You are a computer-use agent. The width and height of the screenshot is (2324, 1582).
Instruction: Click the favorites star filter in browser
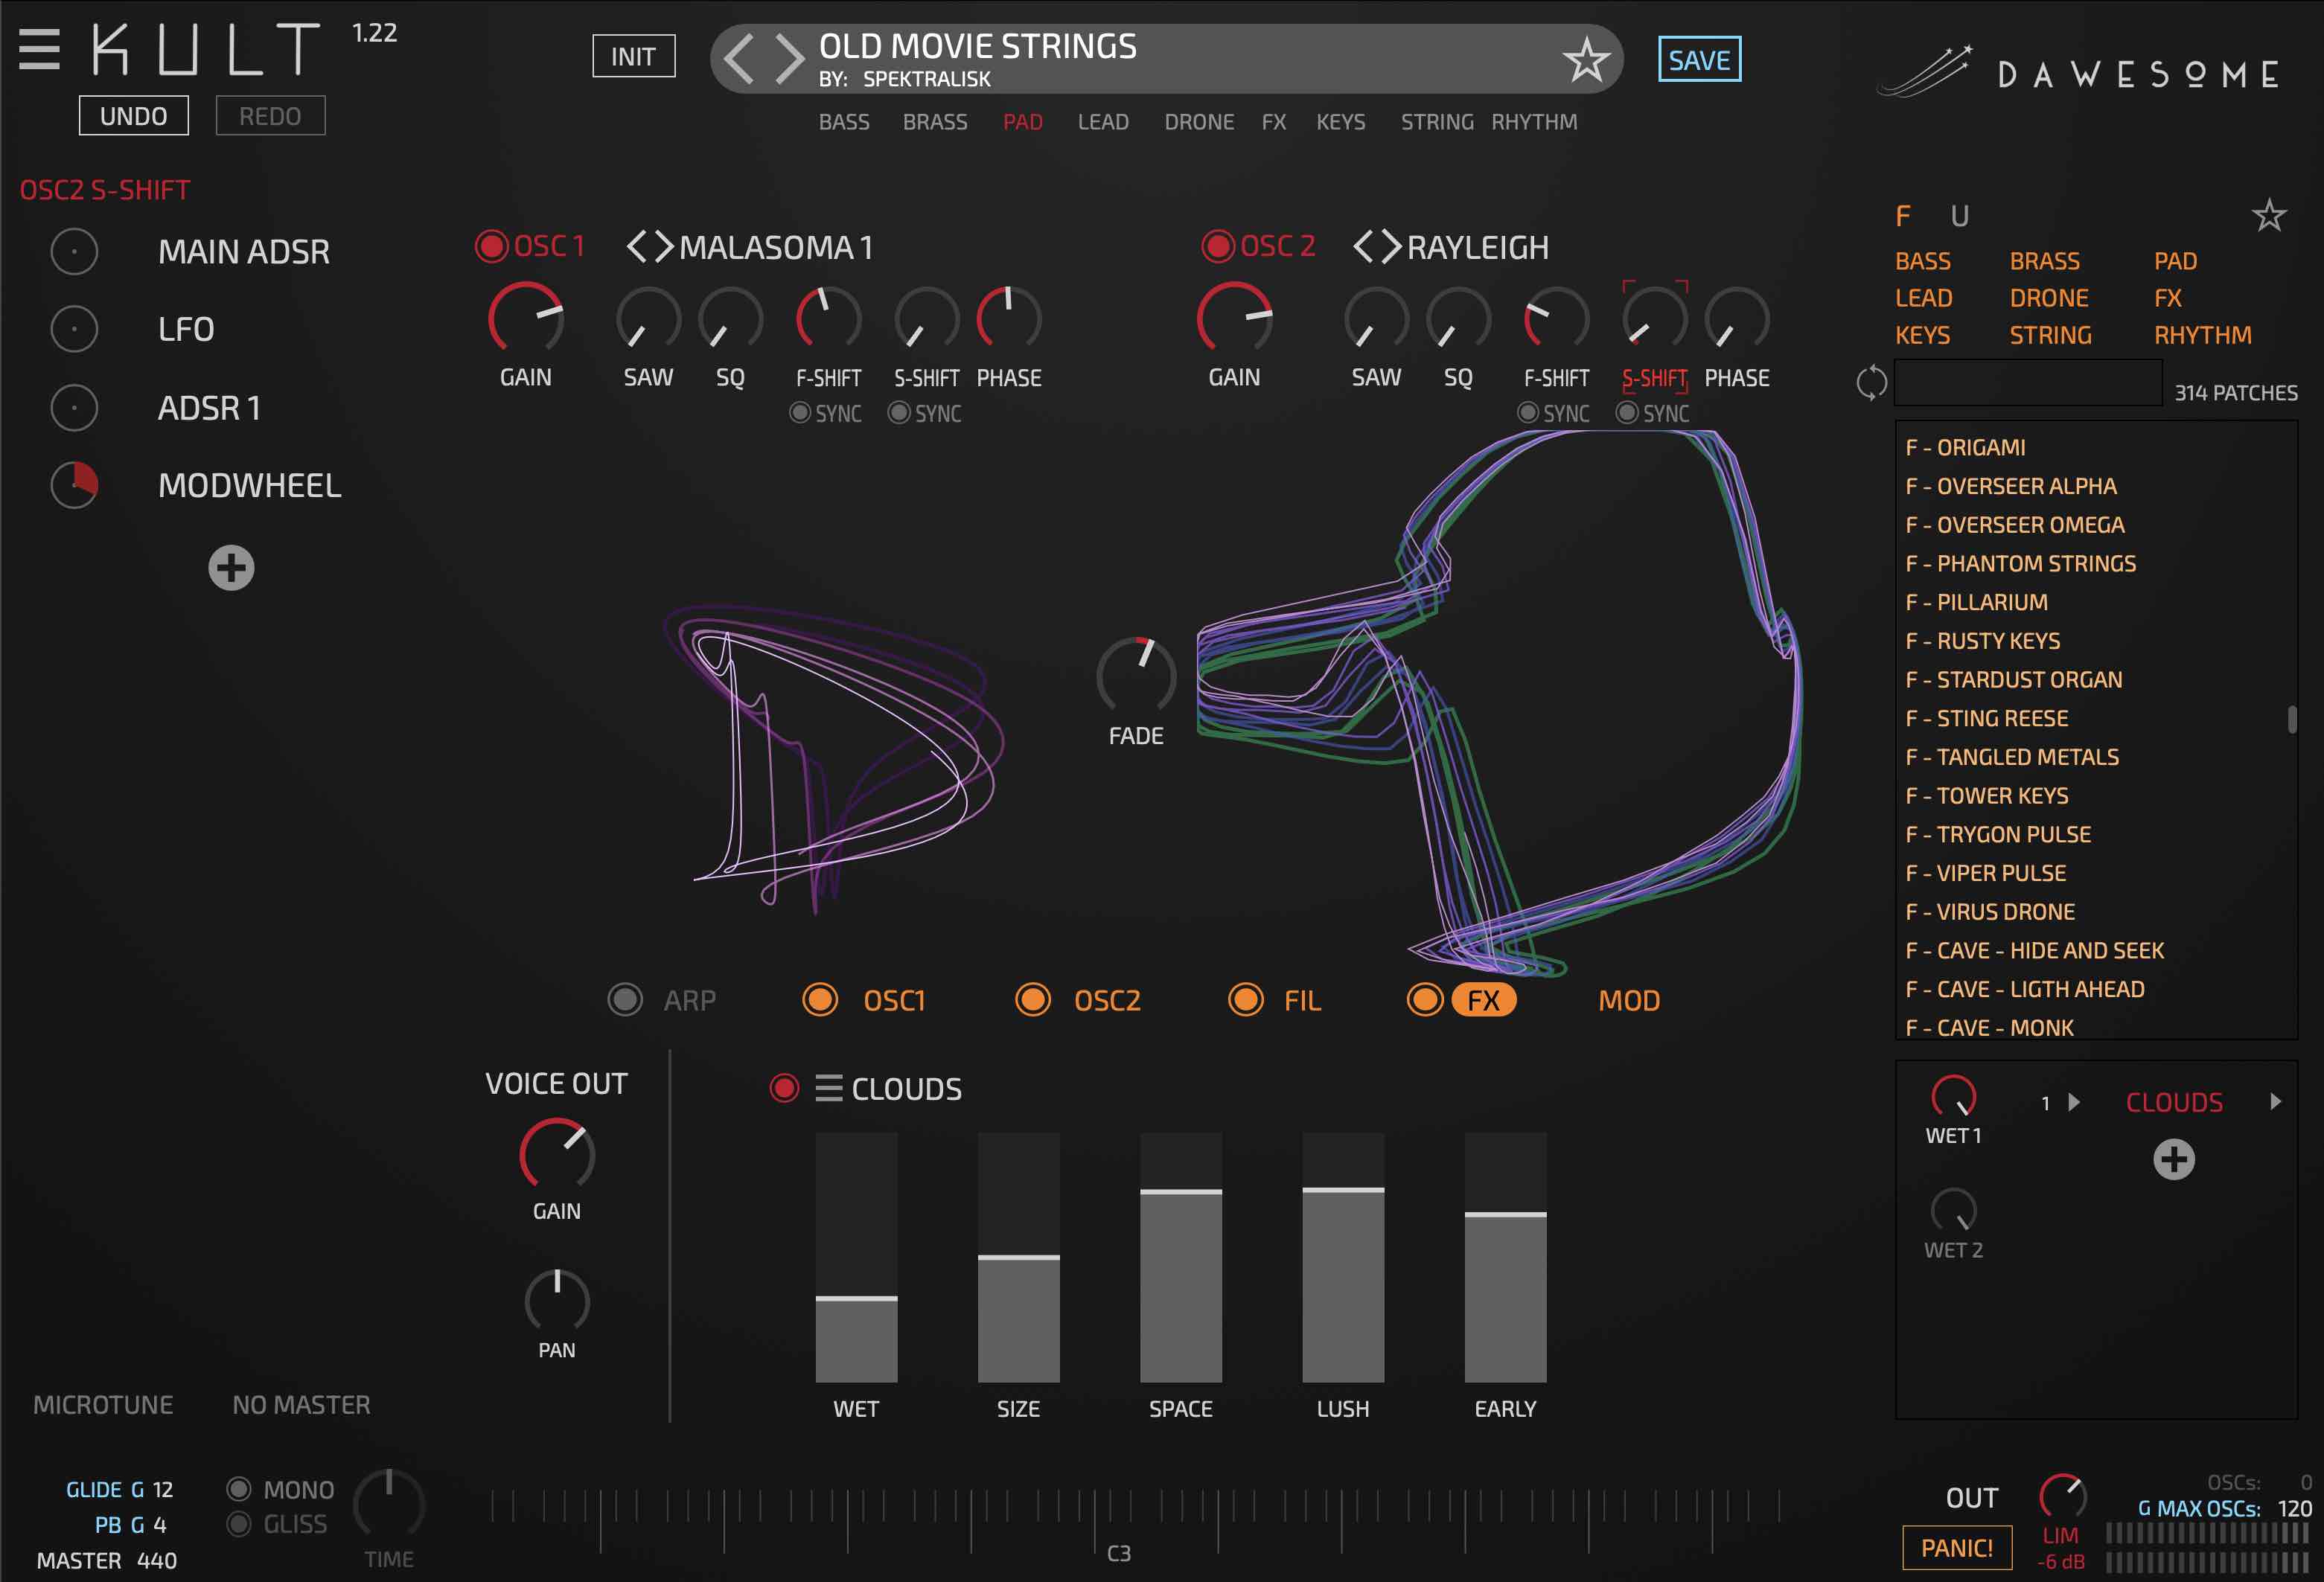tap(2268, 215)
